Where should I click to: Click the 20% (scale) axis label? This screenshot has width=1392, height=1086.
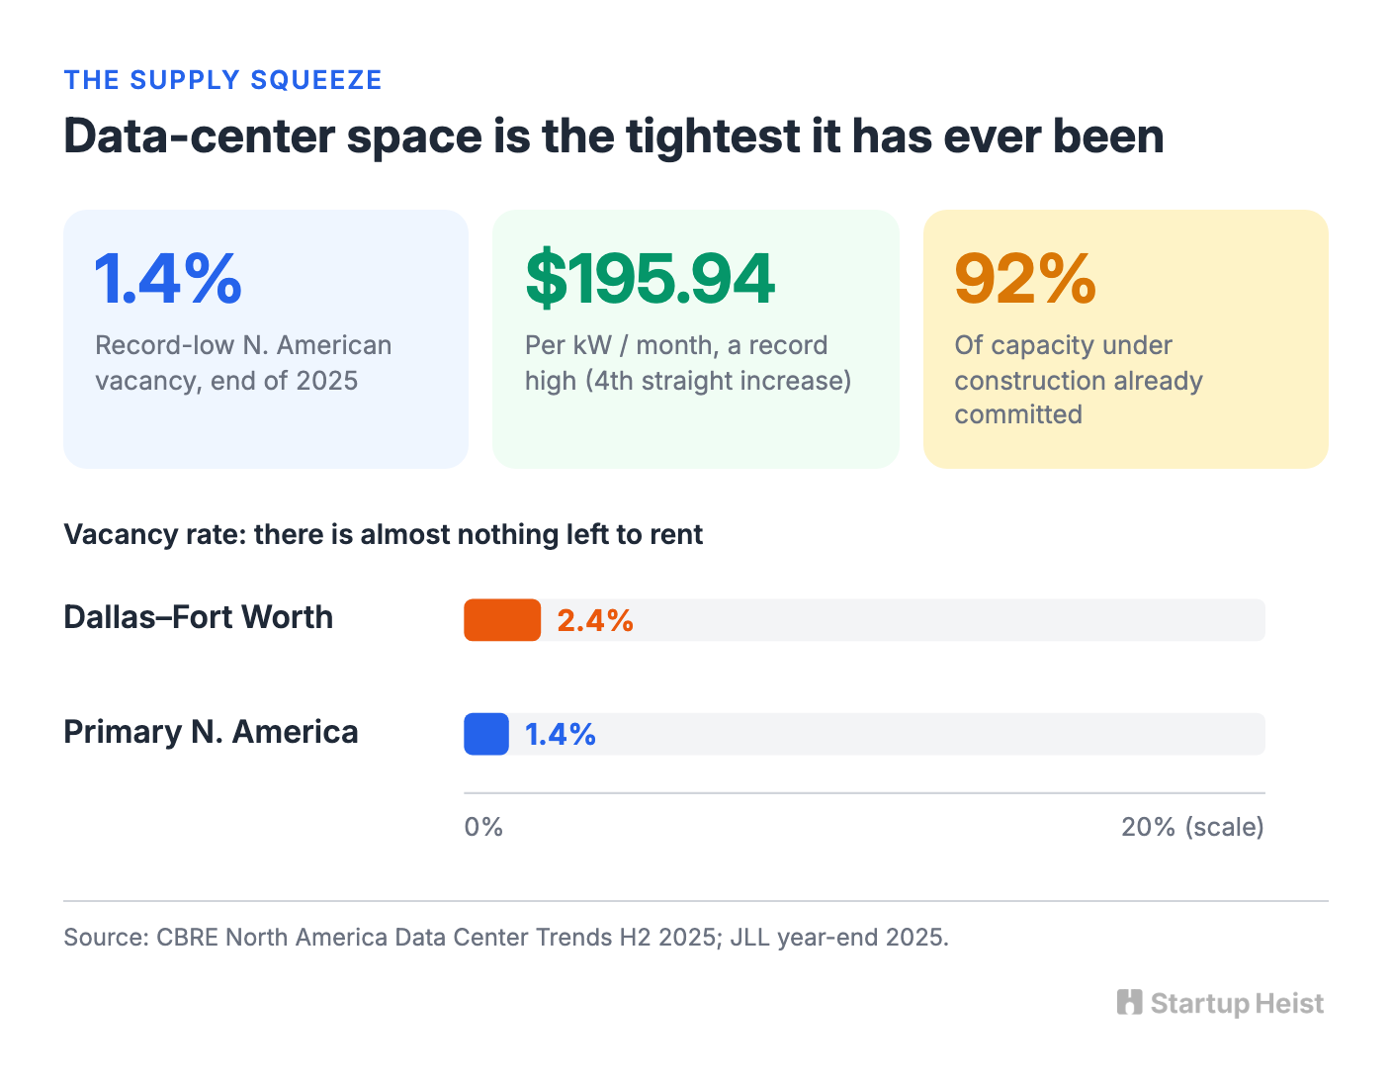click(1192, 827)
